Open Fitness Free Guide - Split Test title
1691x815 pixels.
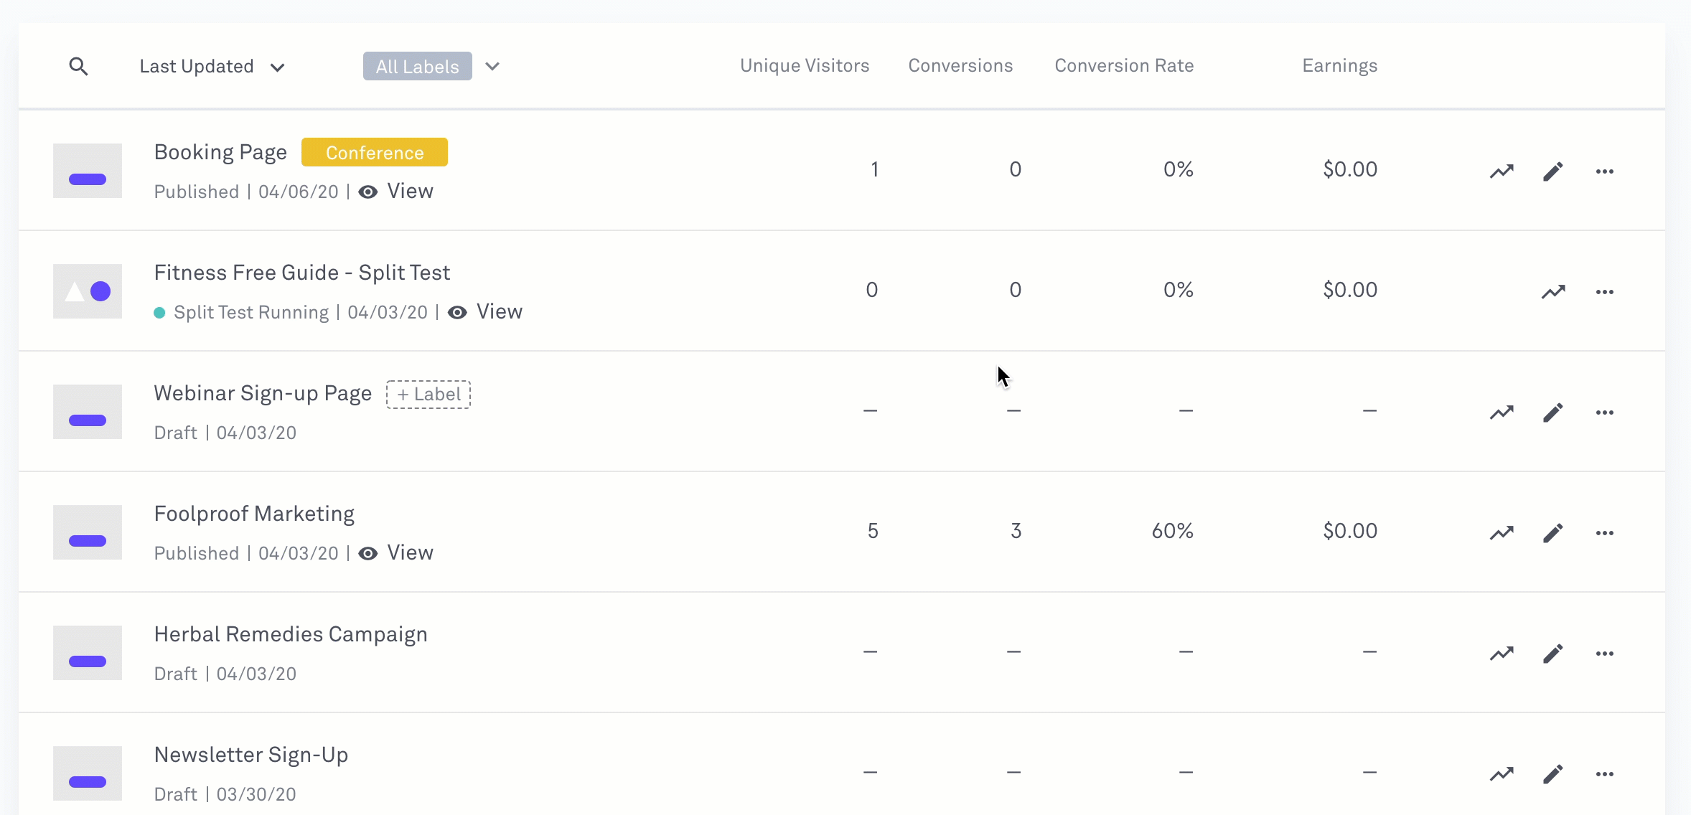(x=302, y=273)
